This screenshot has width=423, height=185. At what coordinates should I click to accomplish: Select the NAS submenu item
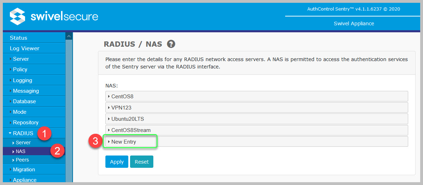coord(20,151)
